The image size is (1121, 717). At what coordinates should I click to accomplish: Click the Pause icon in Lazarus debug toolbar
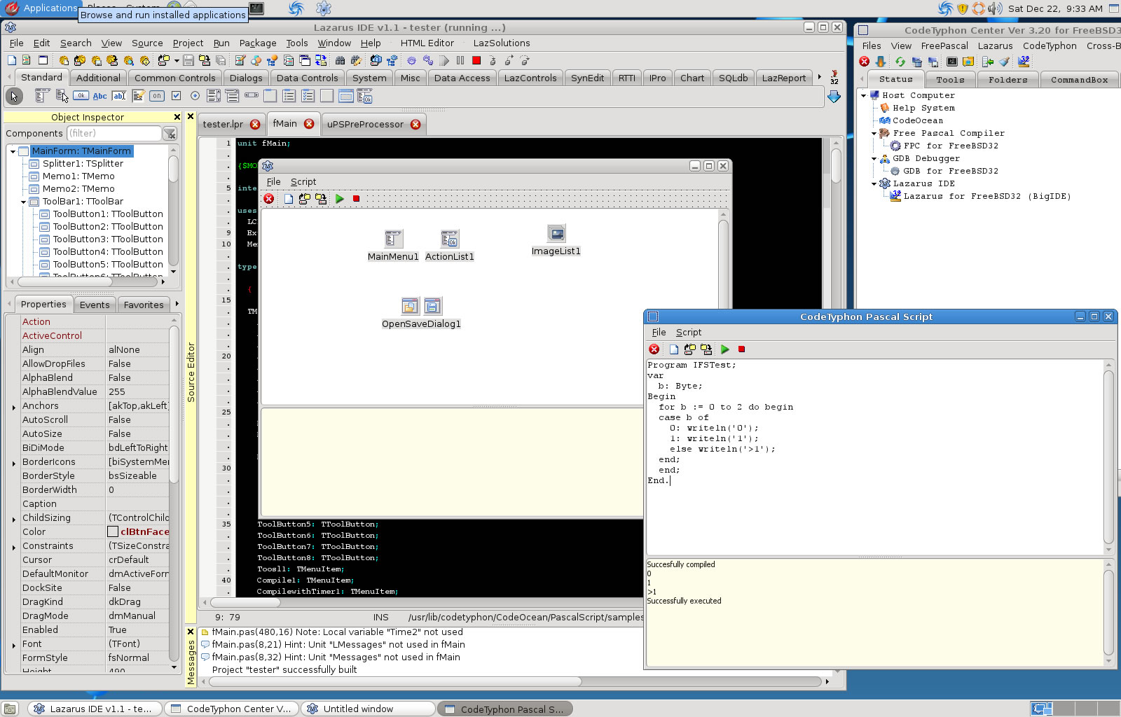pos(460,61)
